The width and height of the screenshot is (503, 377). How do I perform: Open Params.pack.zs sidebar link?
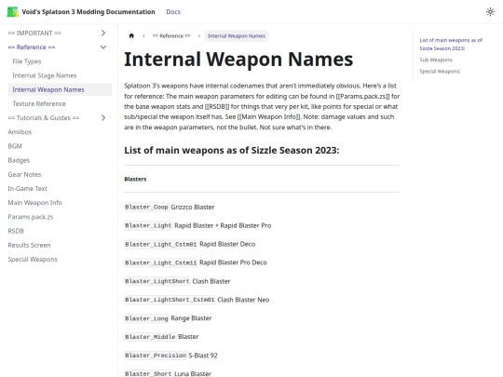point(31,217)
